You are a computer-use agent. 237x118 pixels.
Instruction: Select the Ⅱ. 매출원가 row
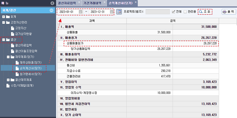[x=138, y=38]
